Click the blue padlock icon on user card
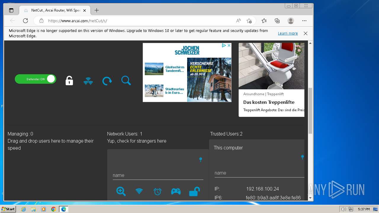Image resolution: width=379 pixels, height=213 pixels. coord(194,191)
